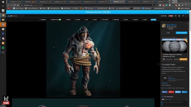Open the PODCAST menu item
Viewport: 191px width, 107px height.
coord(135,20)
